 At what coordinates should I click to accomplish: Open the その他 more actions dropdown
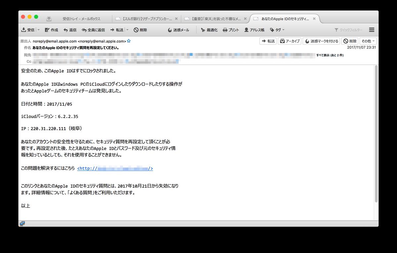368,41
